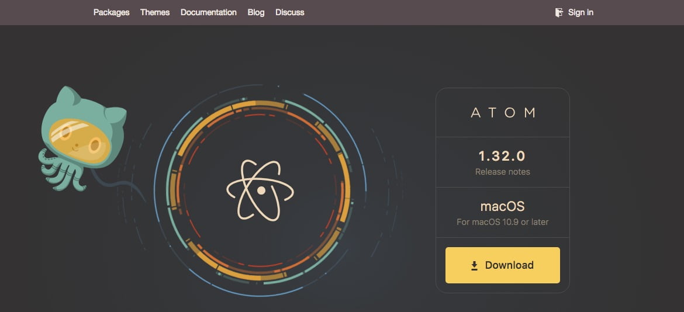Open the Documentation link

pyautogui.click(x=209, y=12)
